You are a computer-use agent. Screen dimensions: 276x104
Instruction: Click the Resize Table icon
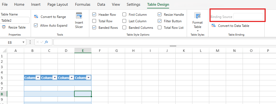[4, 27]
